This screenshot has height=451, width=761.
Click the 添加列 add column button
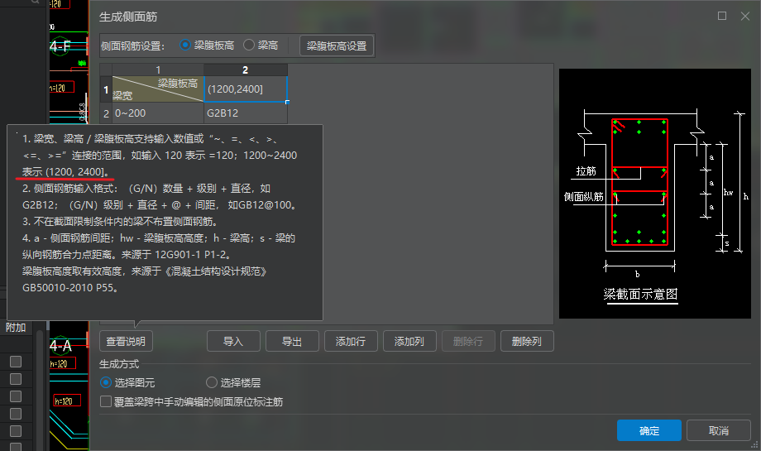409,341
